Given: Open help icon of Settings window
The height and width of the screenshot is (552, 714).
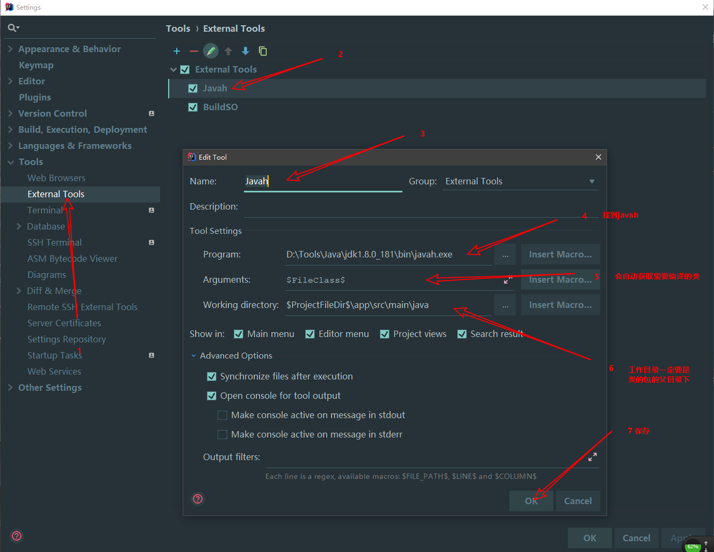Looking at the screenshot, I should (x=17, y=536).
